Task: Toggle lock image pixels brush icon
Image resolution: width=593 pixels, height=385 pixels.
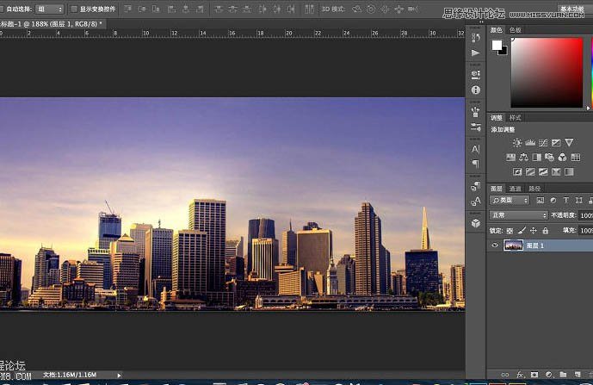Action: [x=522, y=230]
